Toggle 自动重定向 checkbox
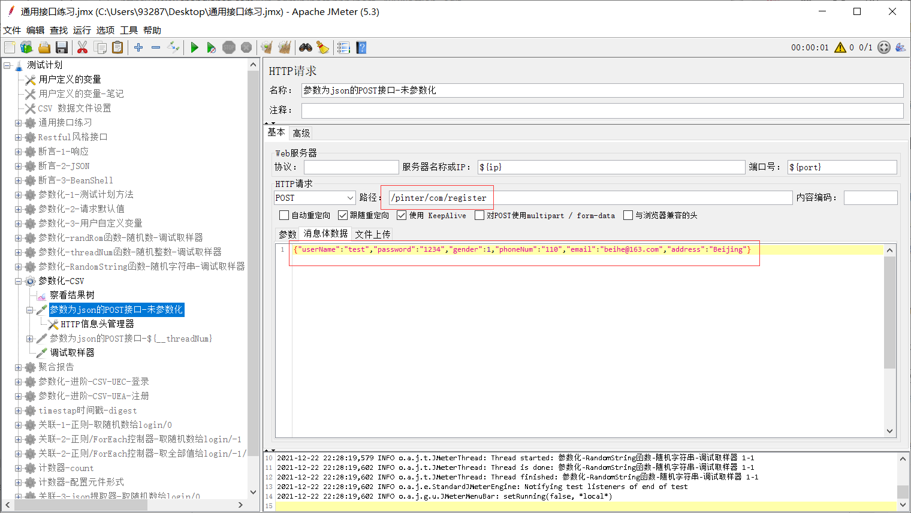911x513 pixels. (x=284, y=215)
